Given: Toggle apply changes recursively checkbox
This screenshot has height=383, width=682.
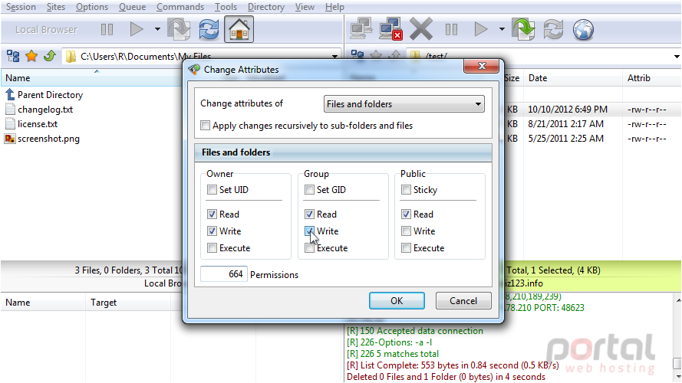Looking at the screenshot, I should [x=205, y=126].
